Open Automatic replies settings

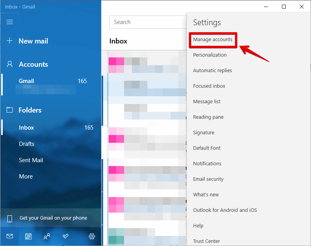(213, 71)
